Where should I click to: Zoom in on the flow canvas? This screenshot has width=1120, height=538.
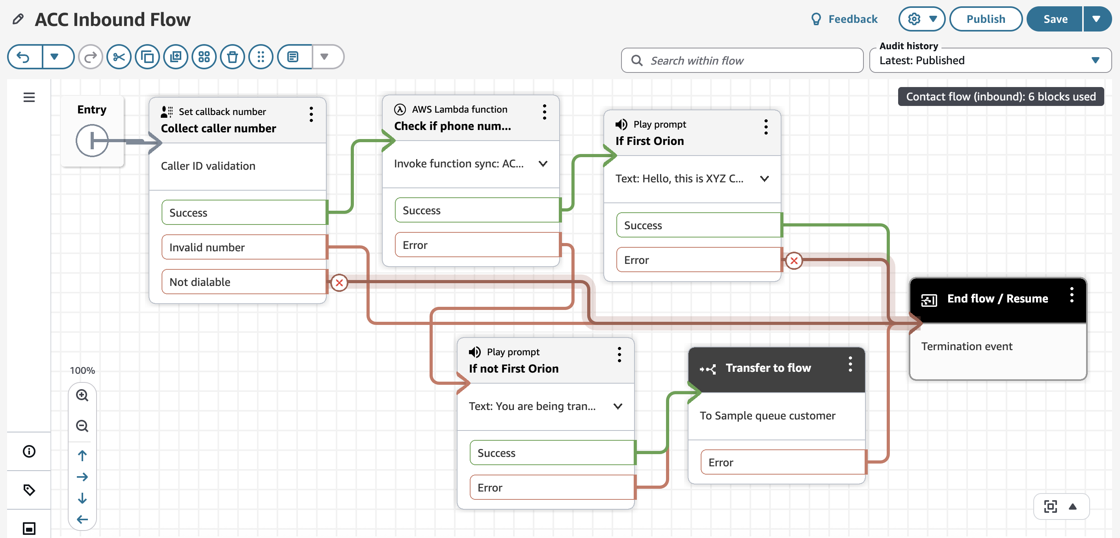pos(82,395)
